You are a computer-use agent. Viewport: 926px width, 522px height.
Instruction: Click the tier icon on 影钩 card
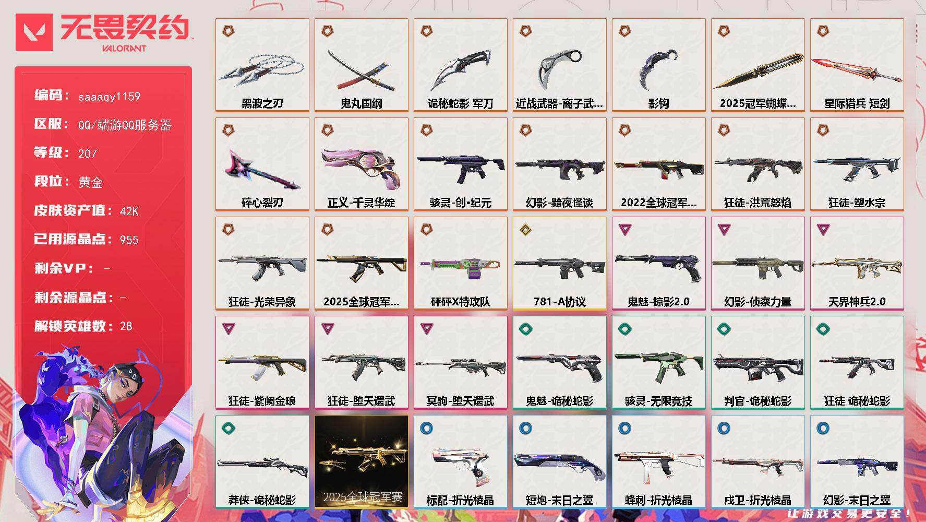[624, 31]
